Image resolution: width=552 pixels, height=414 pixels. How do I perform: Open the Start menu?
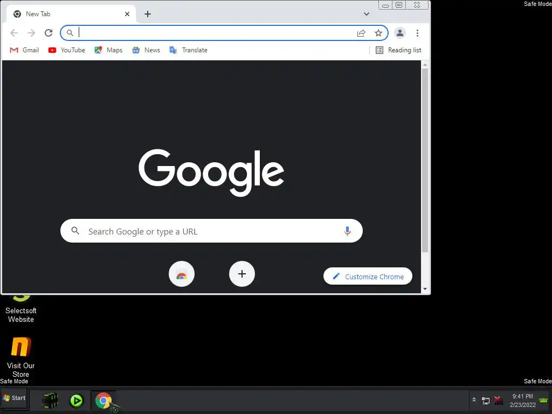pos(14,398)
